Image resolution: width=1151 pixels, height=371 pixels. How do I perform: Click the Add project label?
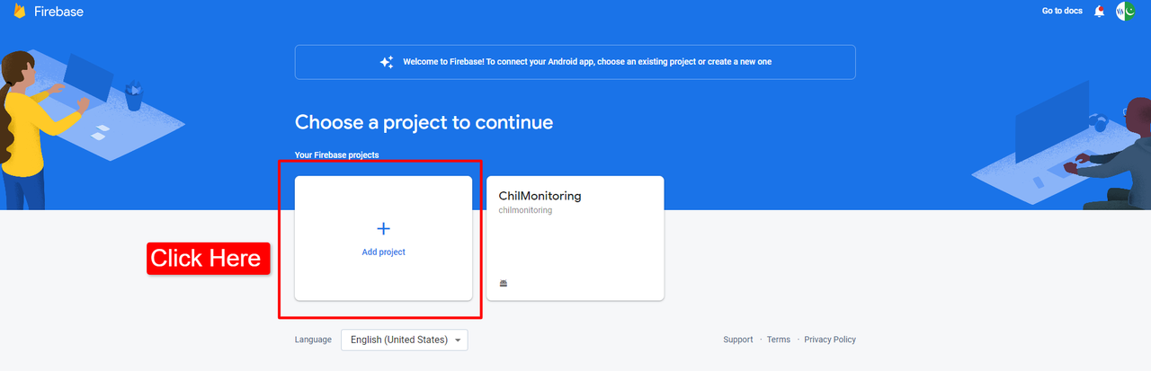384,252
